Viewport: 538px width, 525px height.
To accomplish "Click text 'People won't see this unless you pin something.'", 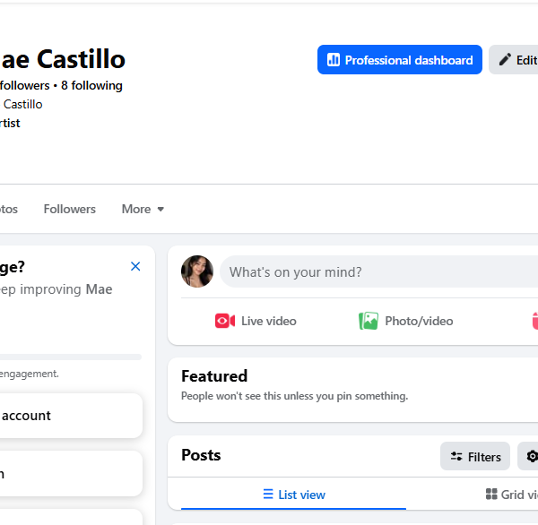I will tap(294, 396).
